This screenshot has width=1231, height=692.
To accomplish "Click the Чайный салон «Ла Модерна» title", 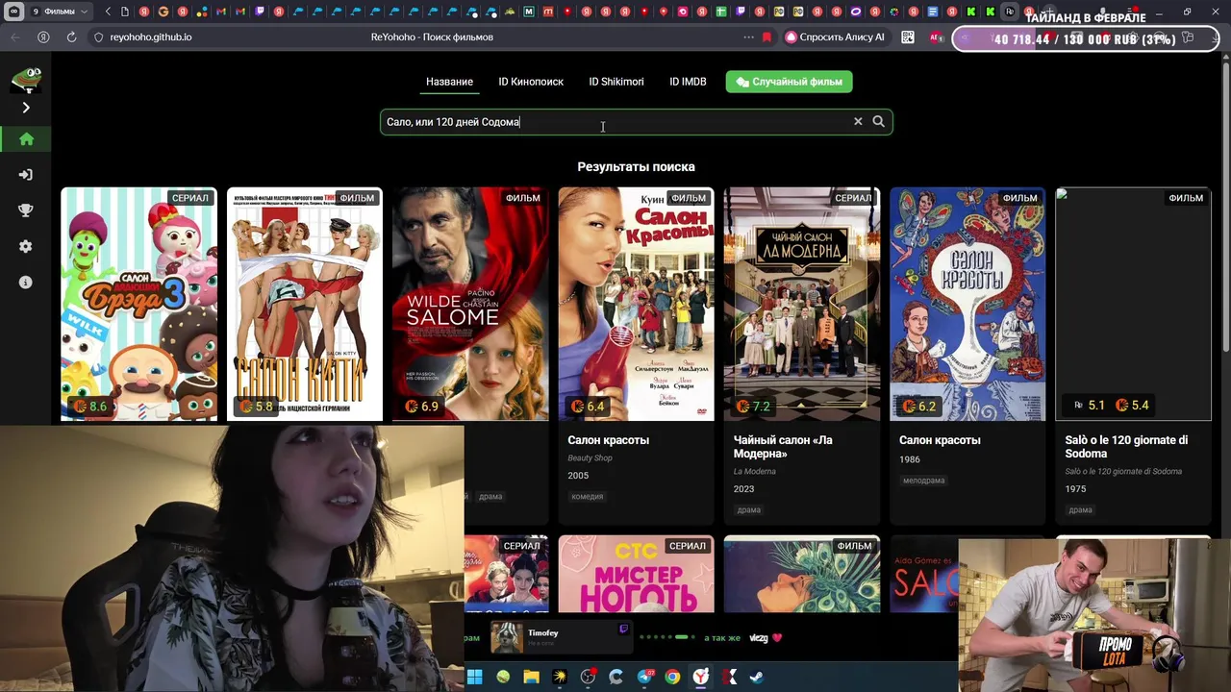I will [783, 446].
